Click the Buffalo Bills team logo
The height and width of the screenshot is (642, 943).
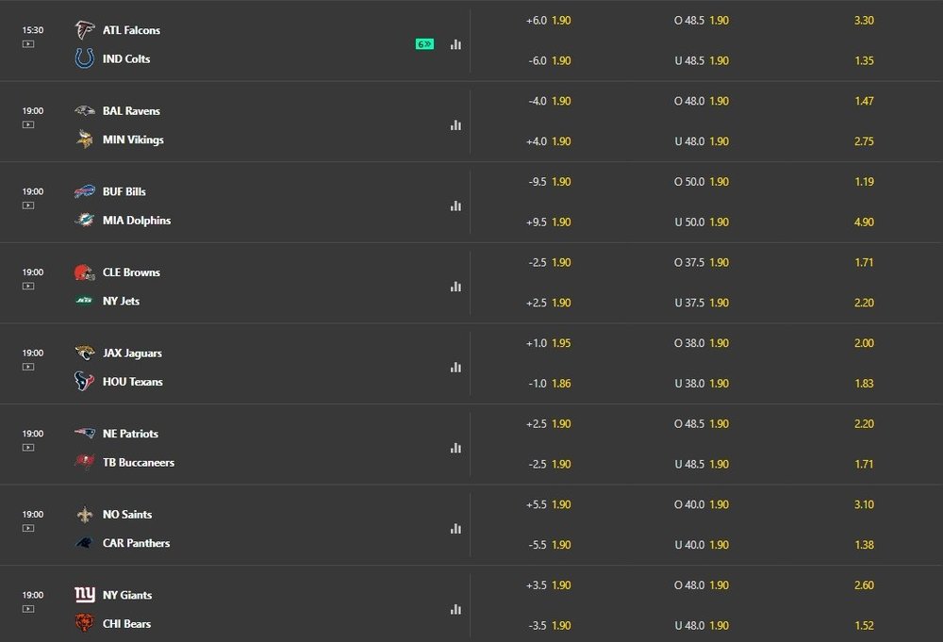coord(85,191)
